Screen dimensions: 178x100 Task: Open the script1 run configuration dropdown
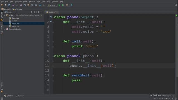pos(52,5)
